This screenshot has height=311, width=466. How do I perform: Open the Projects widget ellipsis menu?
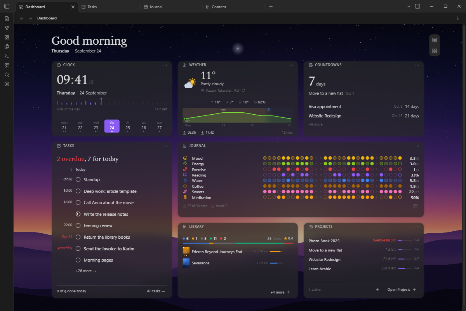(417, 227)
